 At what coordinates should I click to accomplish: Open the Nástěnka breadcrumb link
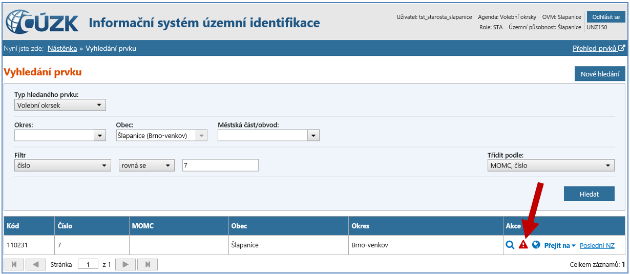coord(62,49)
